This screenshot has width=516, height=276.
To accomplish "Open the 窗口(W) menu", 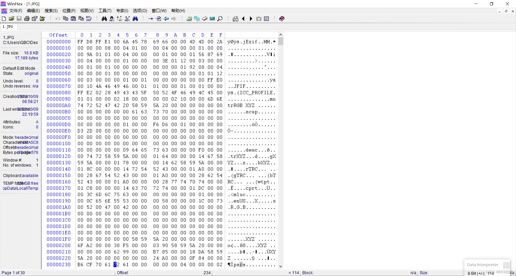I will tap(159, 11).
